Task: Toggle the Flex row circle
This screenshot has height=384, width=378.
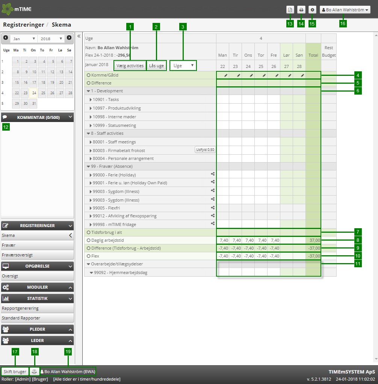Action: coord(89,256)
